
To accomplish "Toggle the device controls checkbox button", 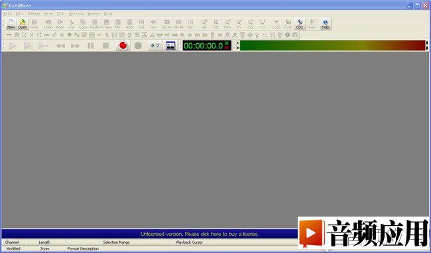I will pyautogui.click(x=155, y=46).
